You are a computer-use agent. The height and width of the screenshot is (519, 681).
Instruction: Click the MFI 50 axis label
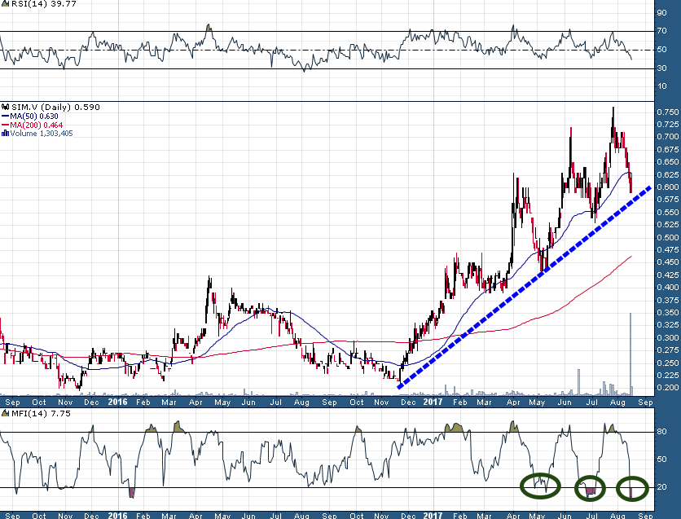pos(662,460)
